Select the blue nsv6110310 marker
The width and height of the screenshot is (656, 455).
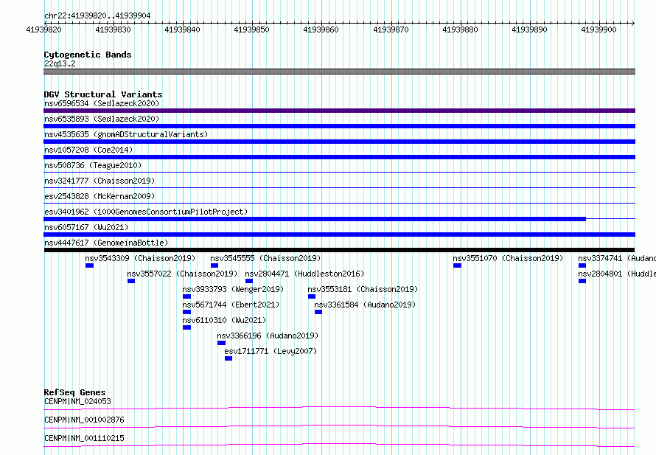click(x=187, y=327)
